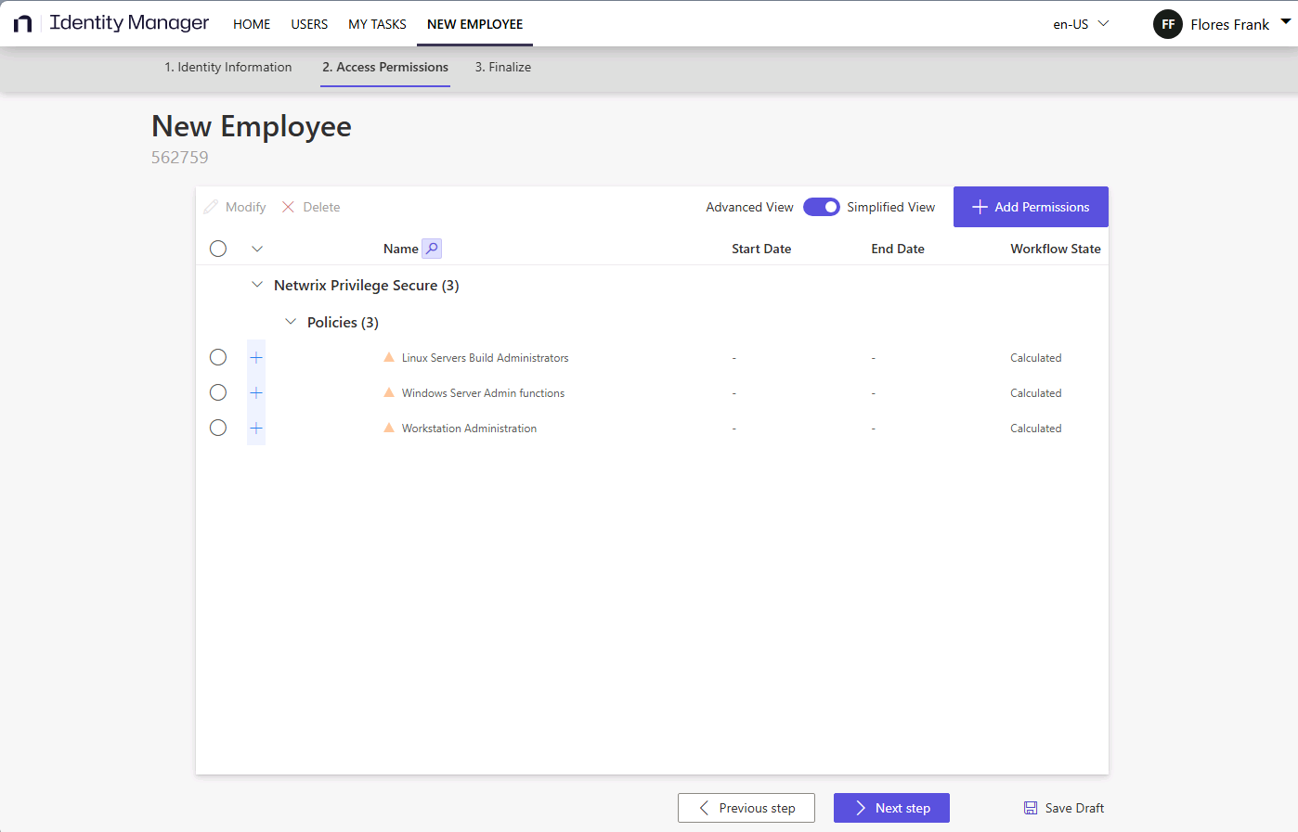Click the plus icon for Linux Servers Build Administrators
The height and width of the screenshot is (832, 1298).
tap(256, 358)
